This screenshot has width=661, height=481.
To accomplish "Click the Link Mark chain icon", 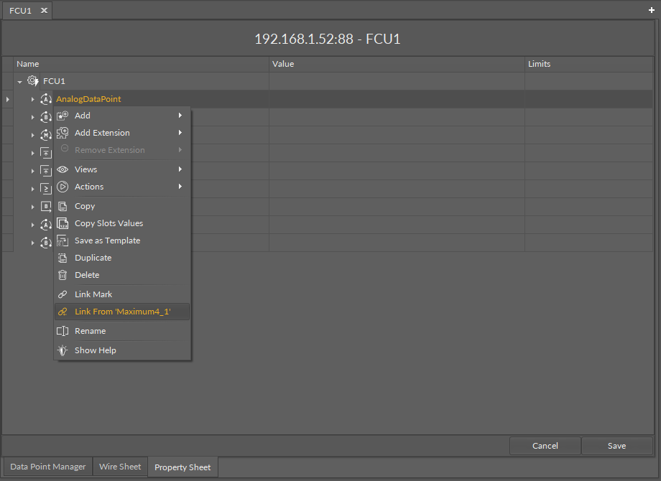I will point(63,294).
